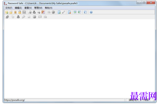The height and width of the screenshot is (105, 162).
Task: Click the Password key icon in second toolbar
Action: [x=24, y=17]
